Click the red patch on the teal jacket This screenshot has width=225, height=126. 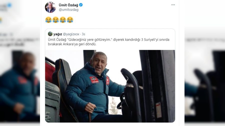pyautogui.click(x=94, y=80)
